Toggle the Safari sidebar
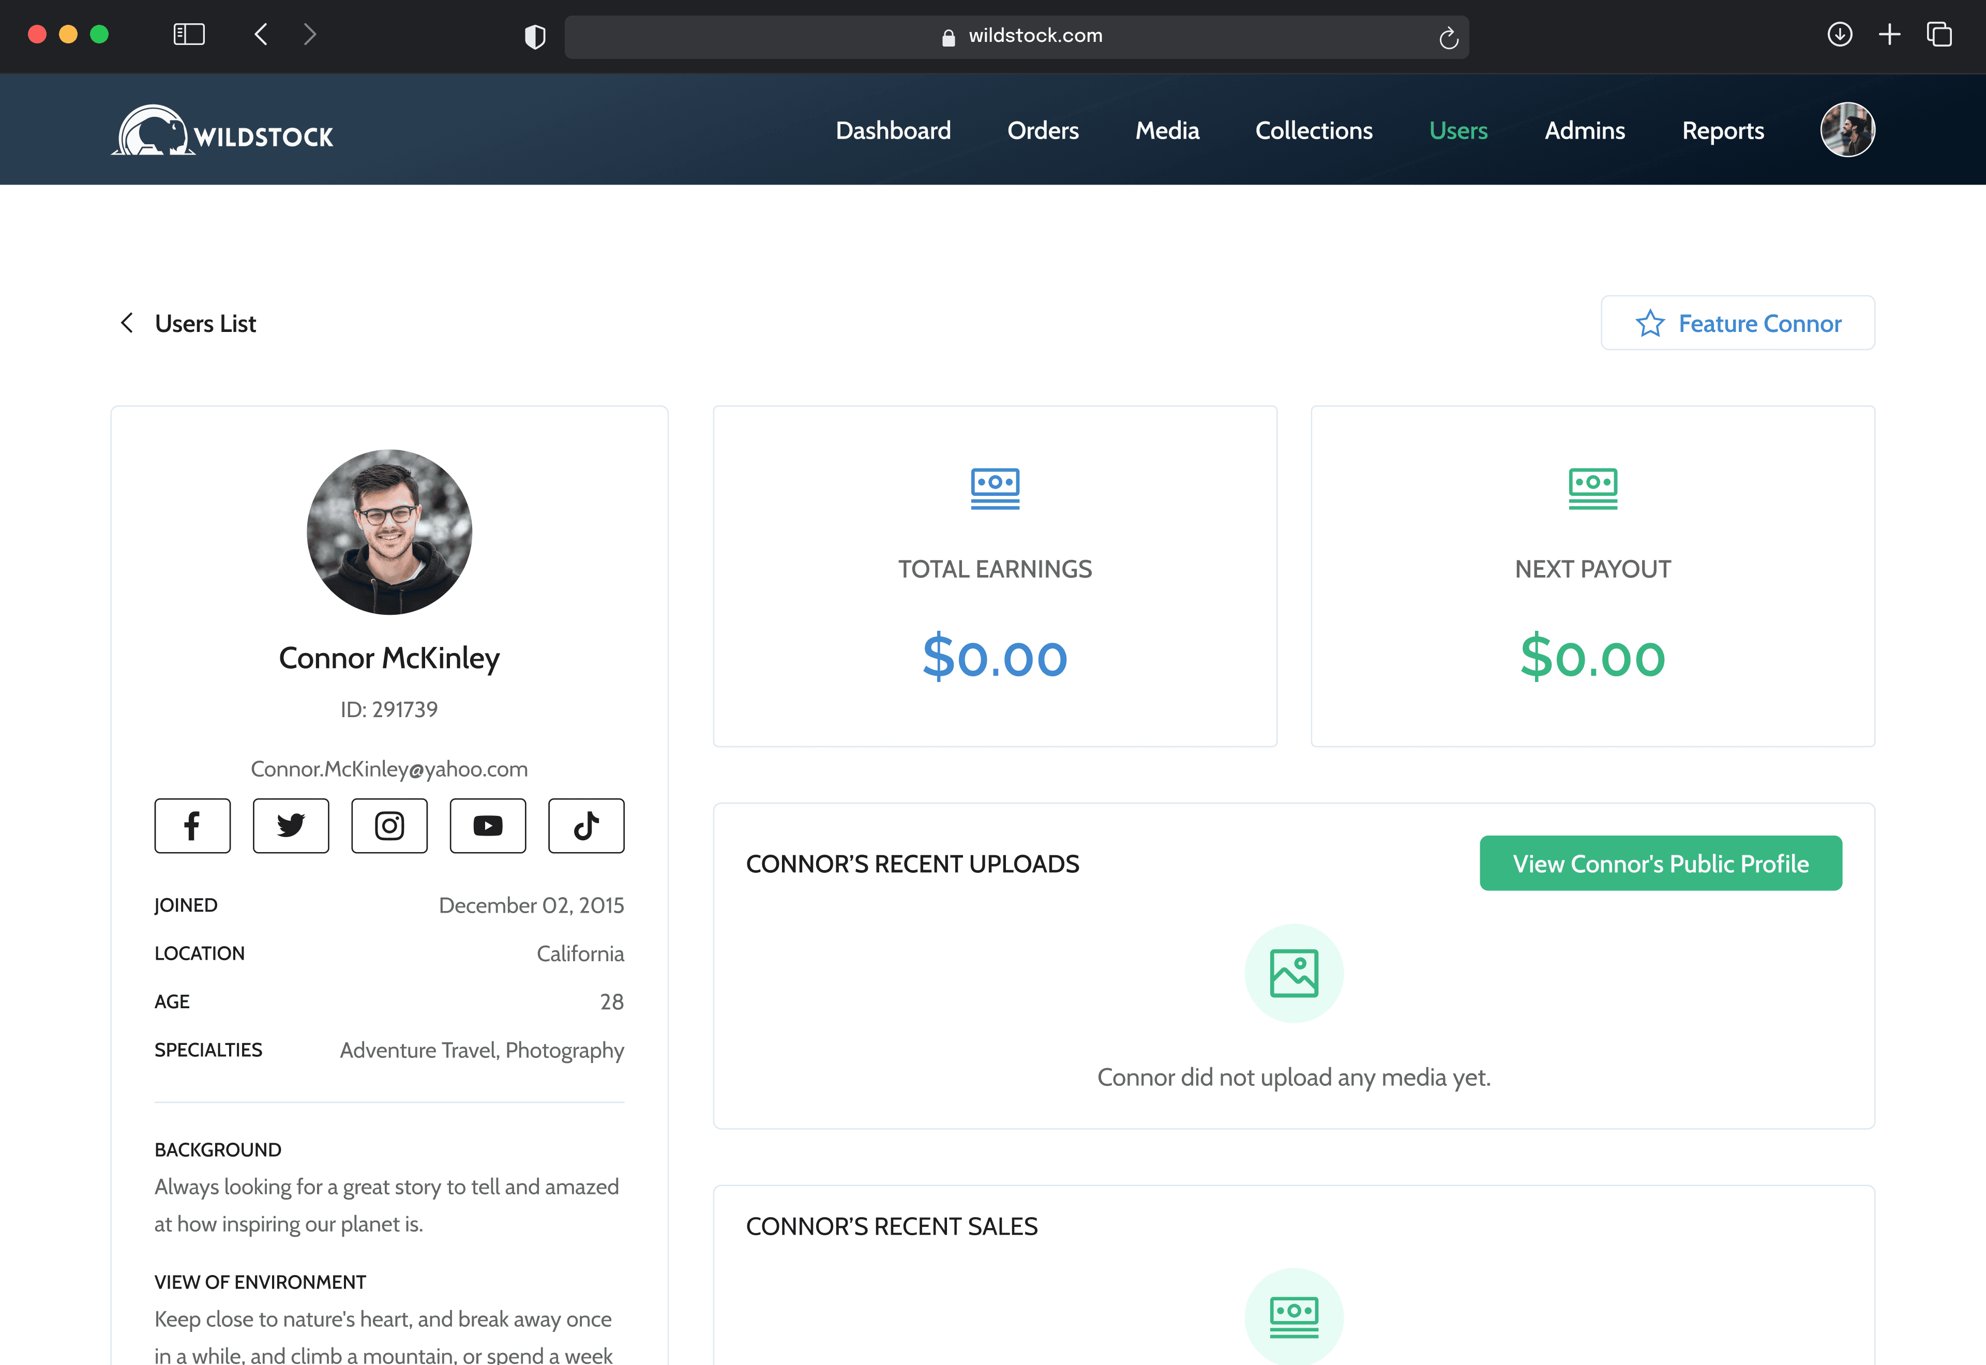The height and width of the screenshot is (1365, 1986). tap(189, 34)
